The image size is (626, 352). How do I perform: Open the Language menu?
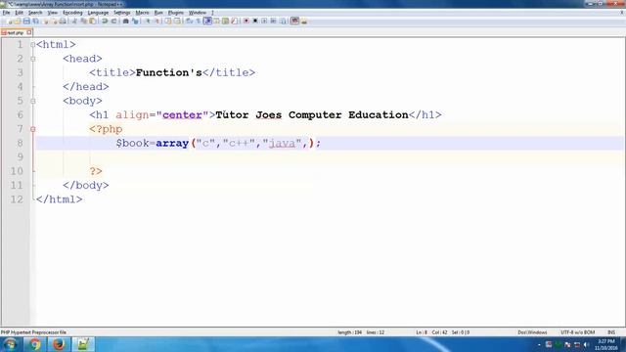point(98,13)
